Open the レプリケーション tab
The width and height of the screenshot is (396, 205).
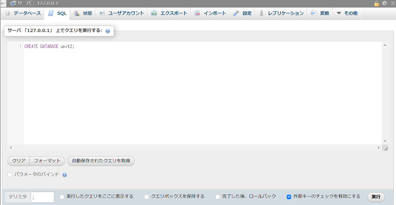click(x=281, y=13)
